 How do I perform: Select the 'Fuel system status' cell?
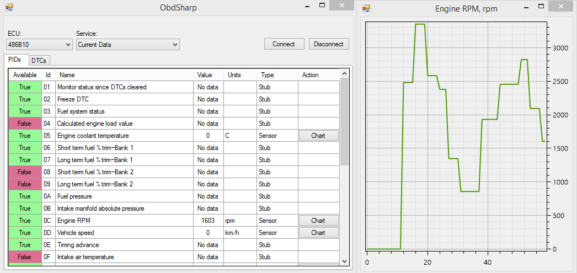124,111
